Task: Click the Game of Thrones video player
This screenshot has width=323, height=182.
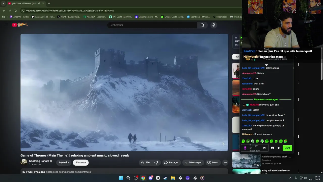Action: [124, 92]
